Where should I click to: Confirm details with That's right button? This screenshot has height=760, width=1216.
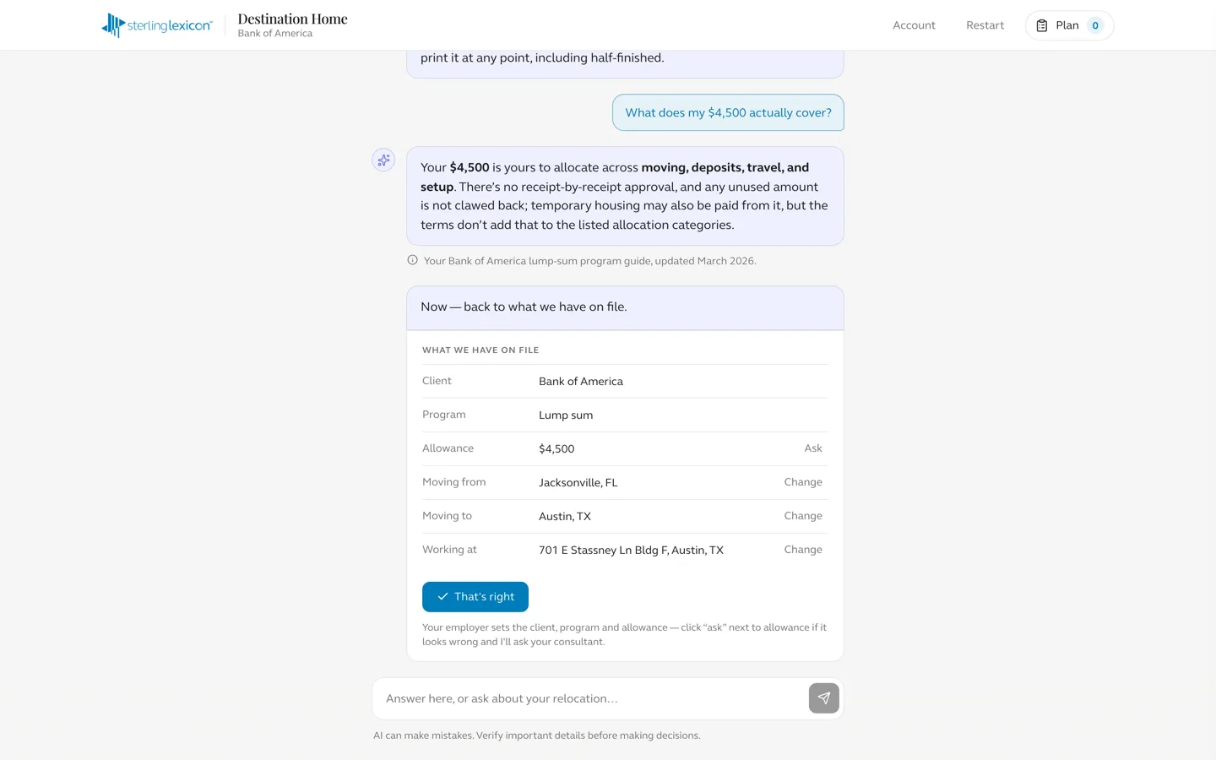(475, 597)
